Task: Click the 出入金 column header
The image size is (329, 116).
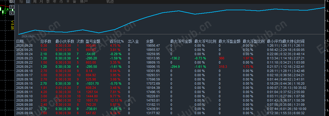Action: click(x=134, y=42)
